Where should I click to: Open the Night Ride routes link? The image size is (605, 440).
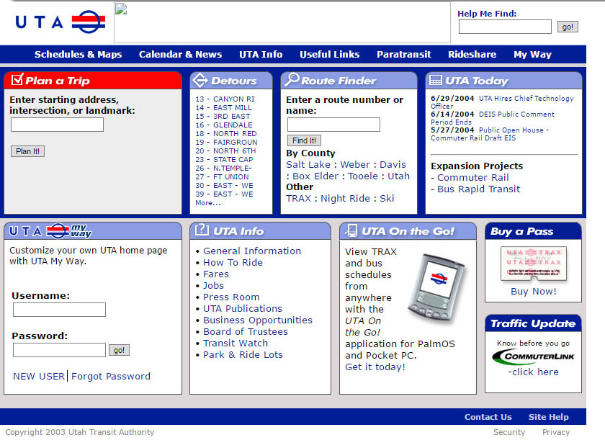[x=345, y=199]
